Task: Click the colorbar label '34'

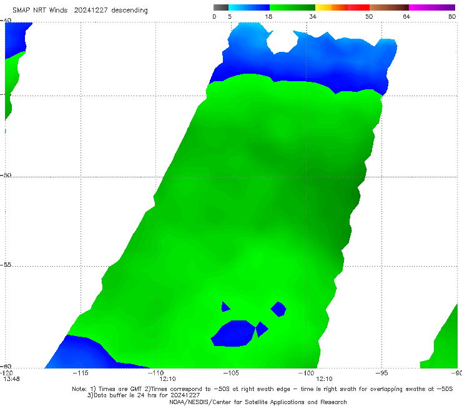Action: pyautogui.click(x=313, y=17)
